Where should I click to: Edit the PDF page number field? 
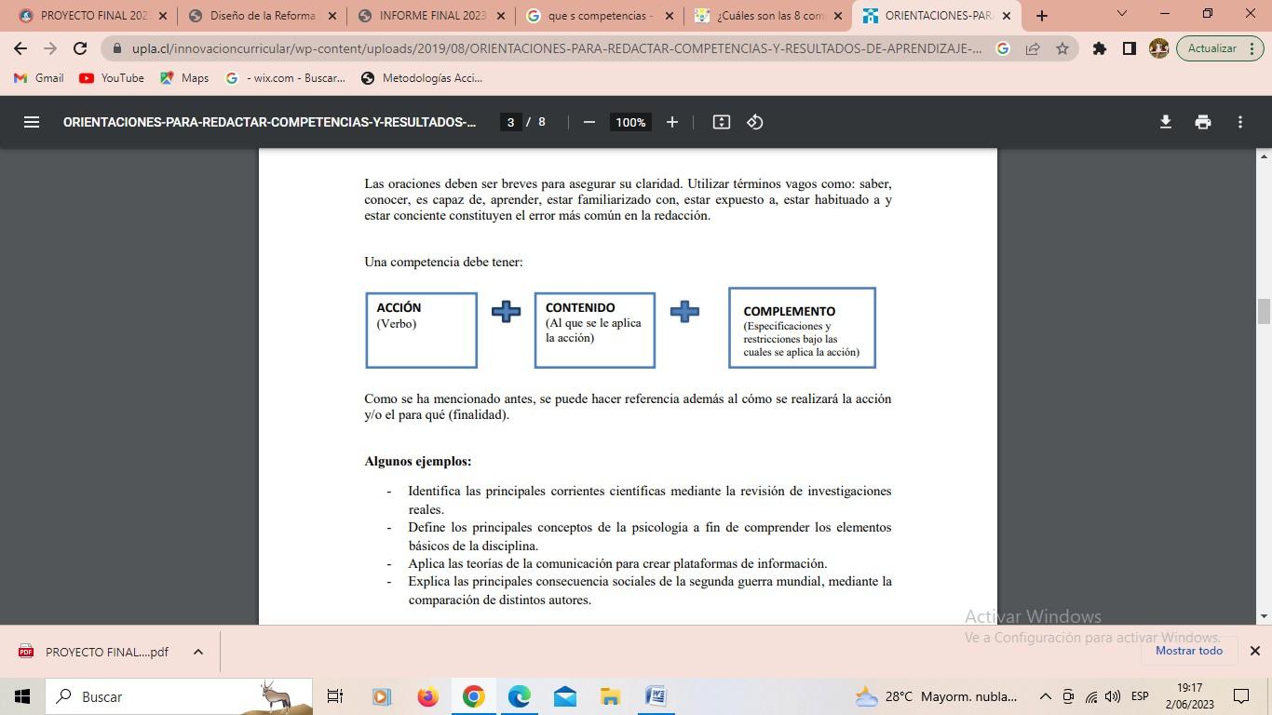click(x=510, y=122)
